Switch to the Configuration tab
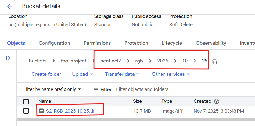The width and height of the screenshot is (255, 126). (54, 43)
